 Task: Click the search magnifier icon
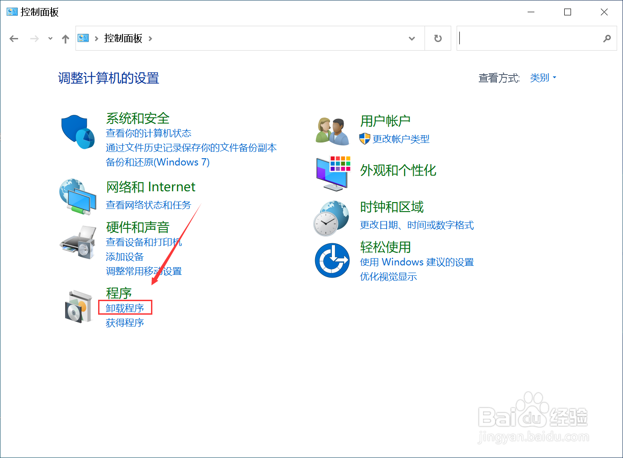tap(607, 38)
